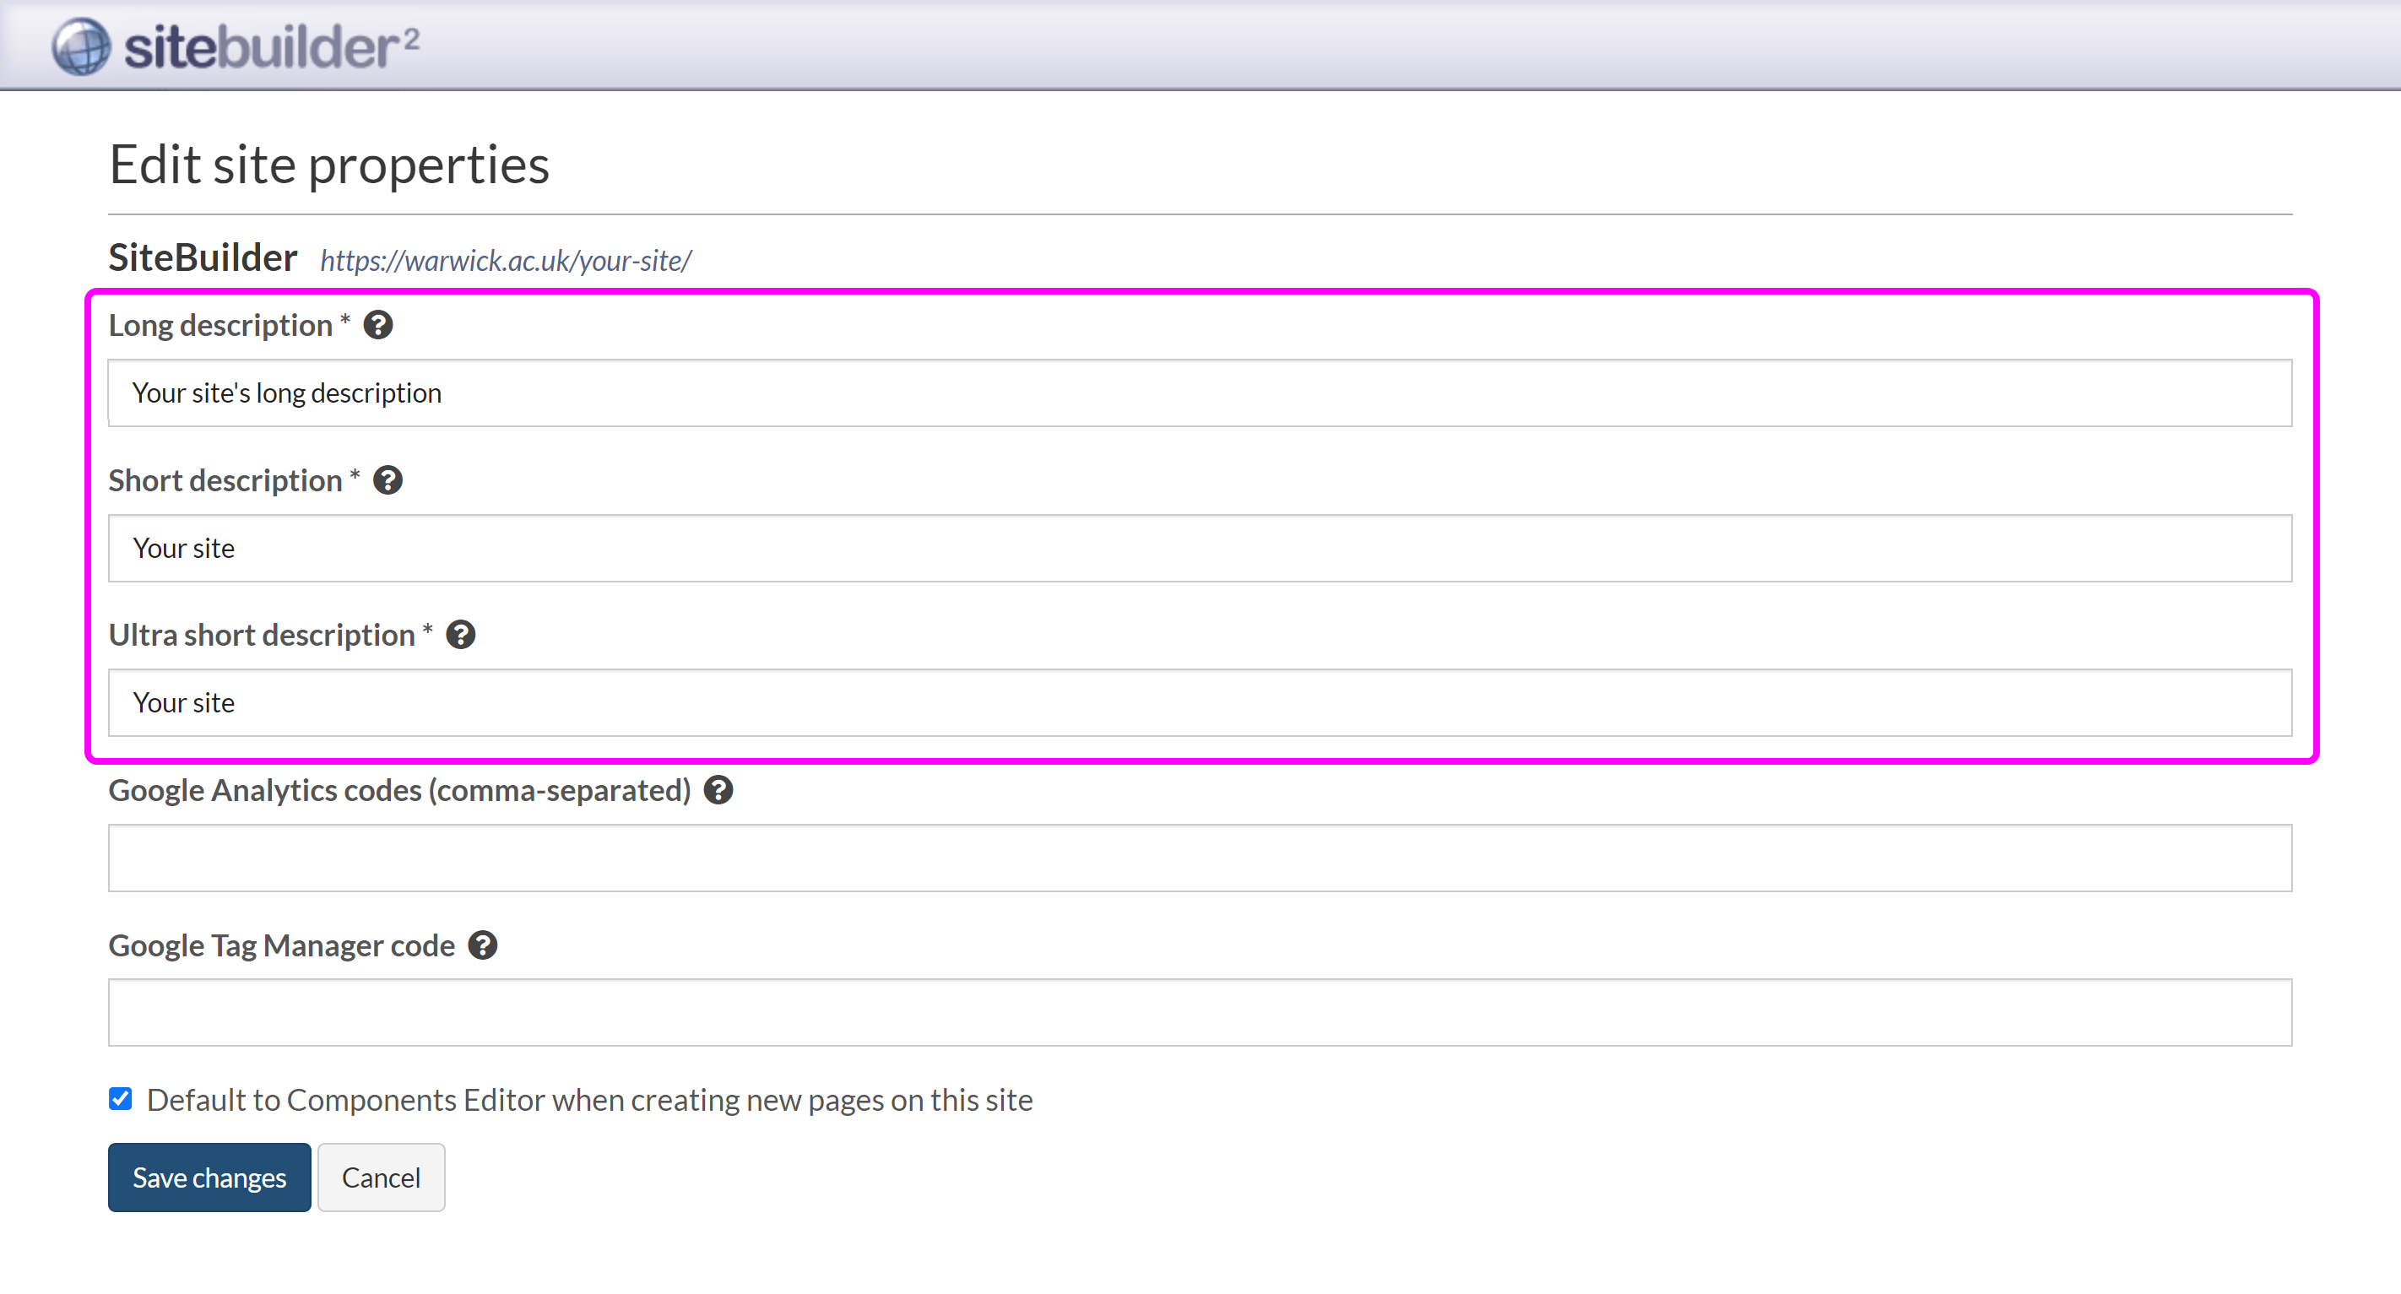Open help icon next to Short description
Image resolution: width=2401 pixels, height=1294 pixels.
[x=388, y=480]
